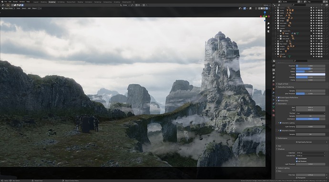Switch to the Animation workspace tab
The width and height of the screenshot is (329, 182).
89,2
